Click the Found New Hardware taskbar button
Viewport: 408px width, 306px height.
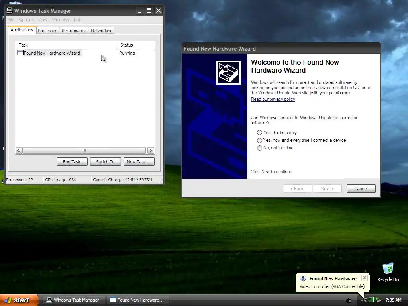click(137, 300)
